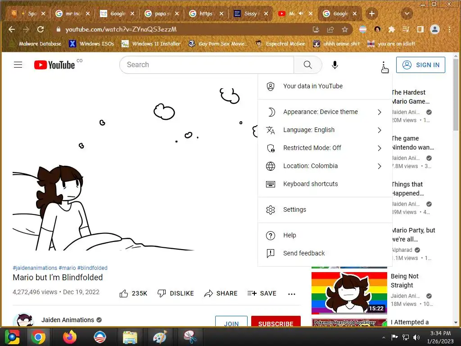Expand Appearance: Device theme submenu
This screenshot has height=346, width=461.
point(325,112)
